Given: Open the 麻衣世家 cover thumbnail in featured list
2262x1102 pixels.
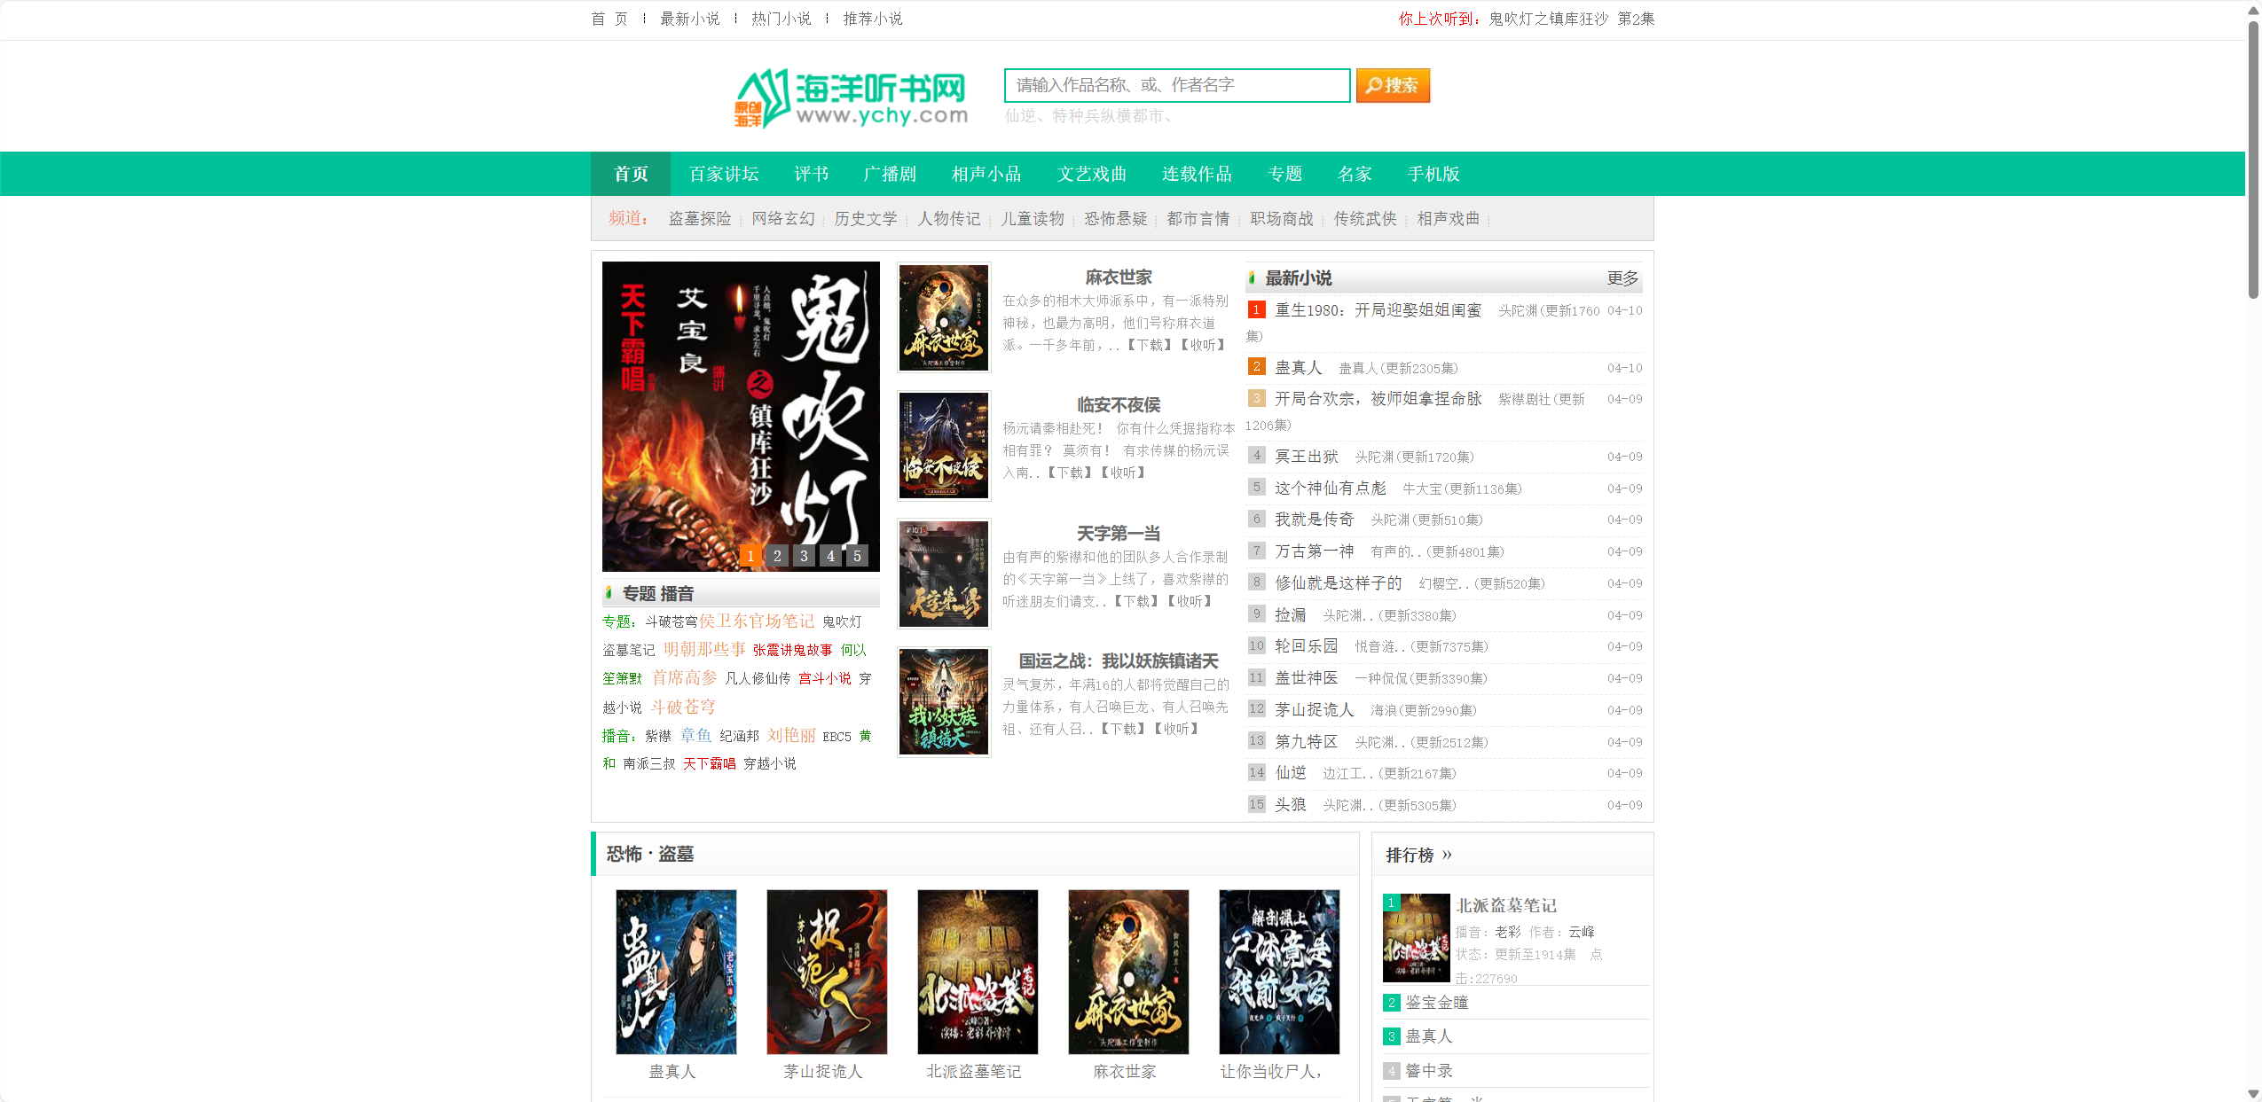Looking at the screenshot, I should click(x=943, y=317).
